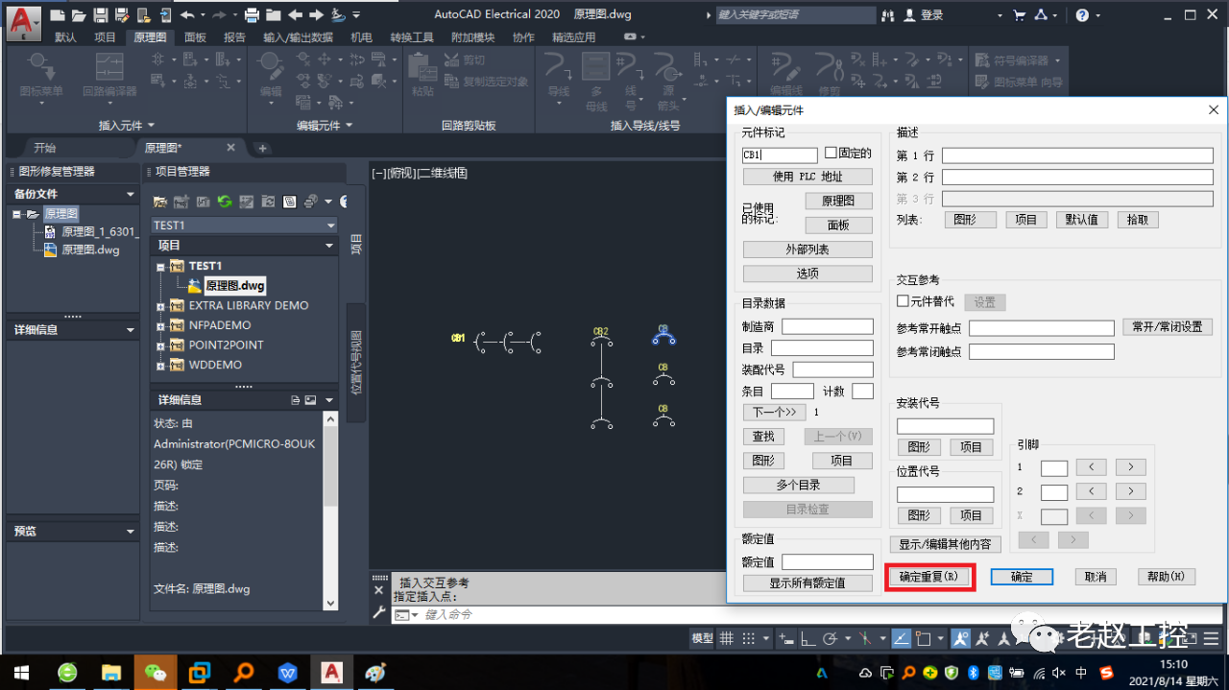Screen dimensions: 1229x690
Task: Toggle the 元件替代 (Component override) checkbox
Action: point(903,301)
